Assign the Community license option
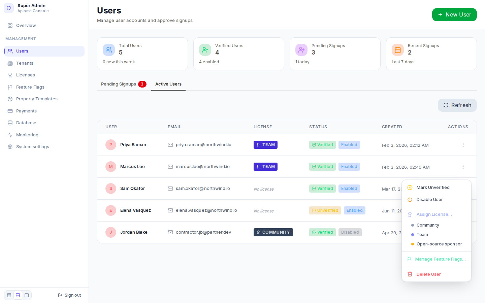 coord(437,225)
